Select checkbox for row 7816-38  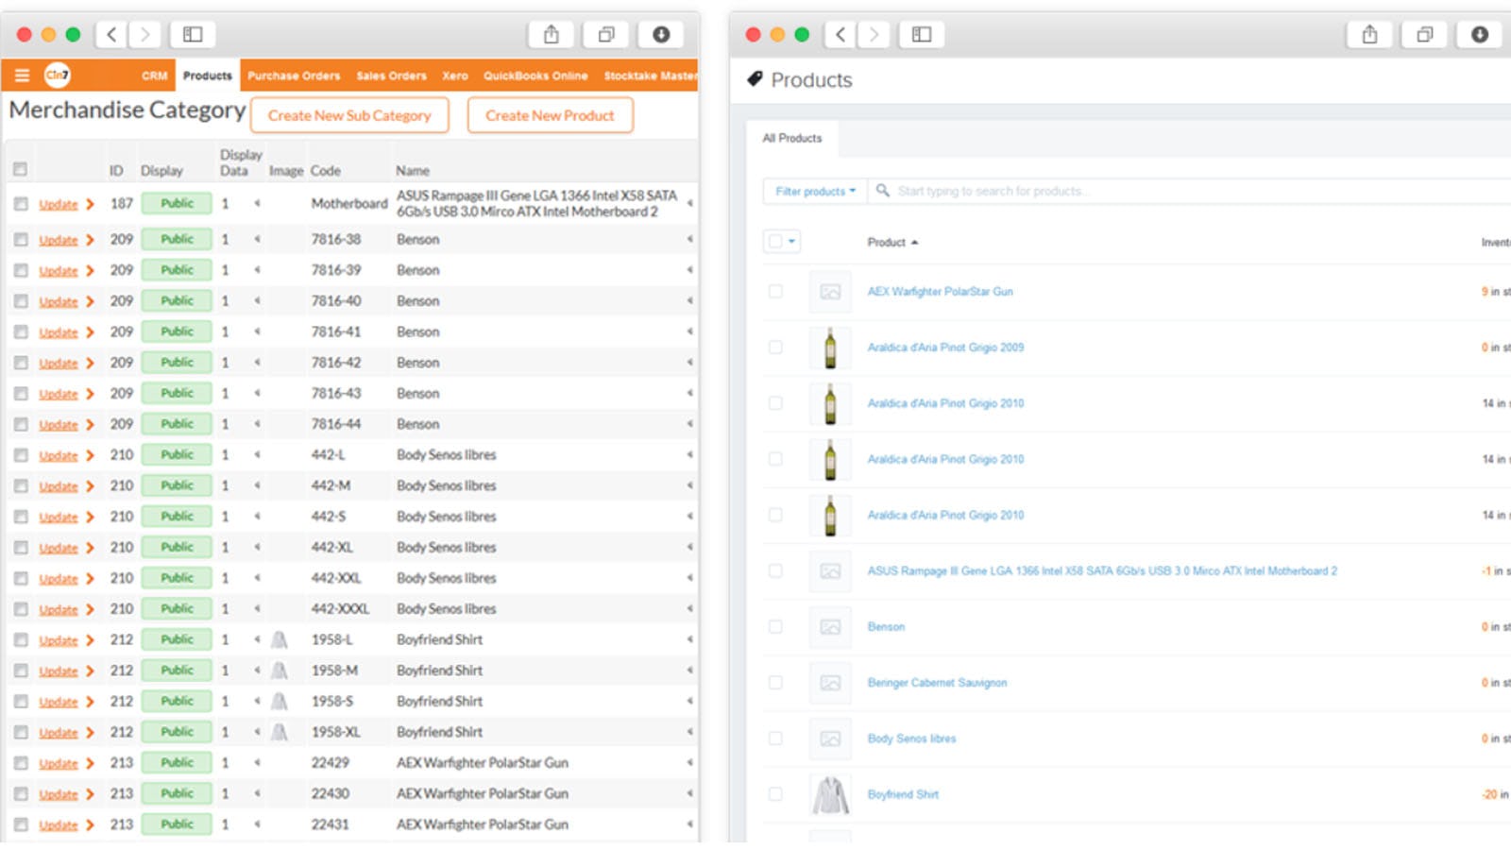(x=21, y=240)
